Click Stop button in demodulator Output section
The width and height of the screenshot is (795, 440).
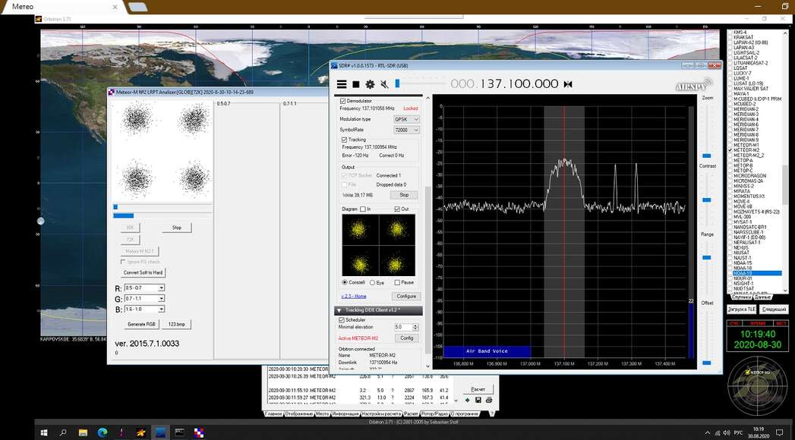click(404, 195)
